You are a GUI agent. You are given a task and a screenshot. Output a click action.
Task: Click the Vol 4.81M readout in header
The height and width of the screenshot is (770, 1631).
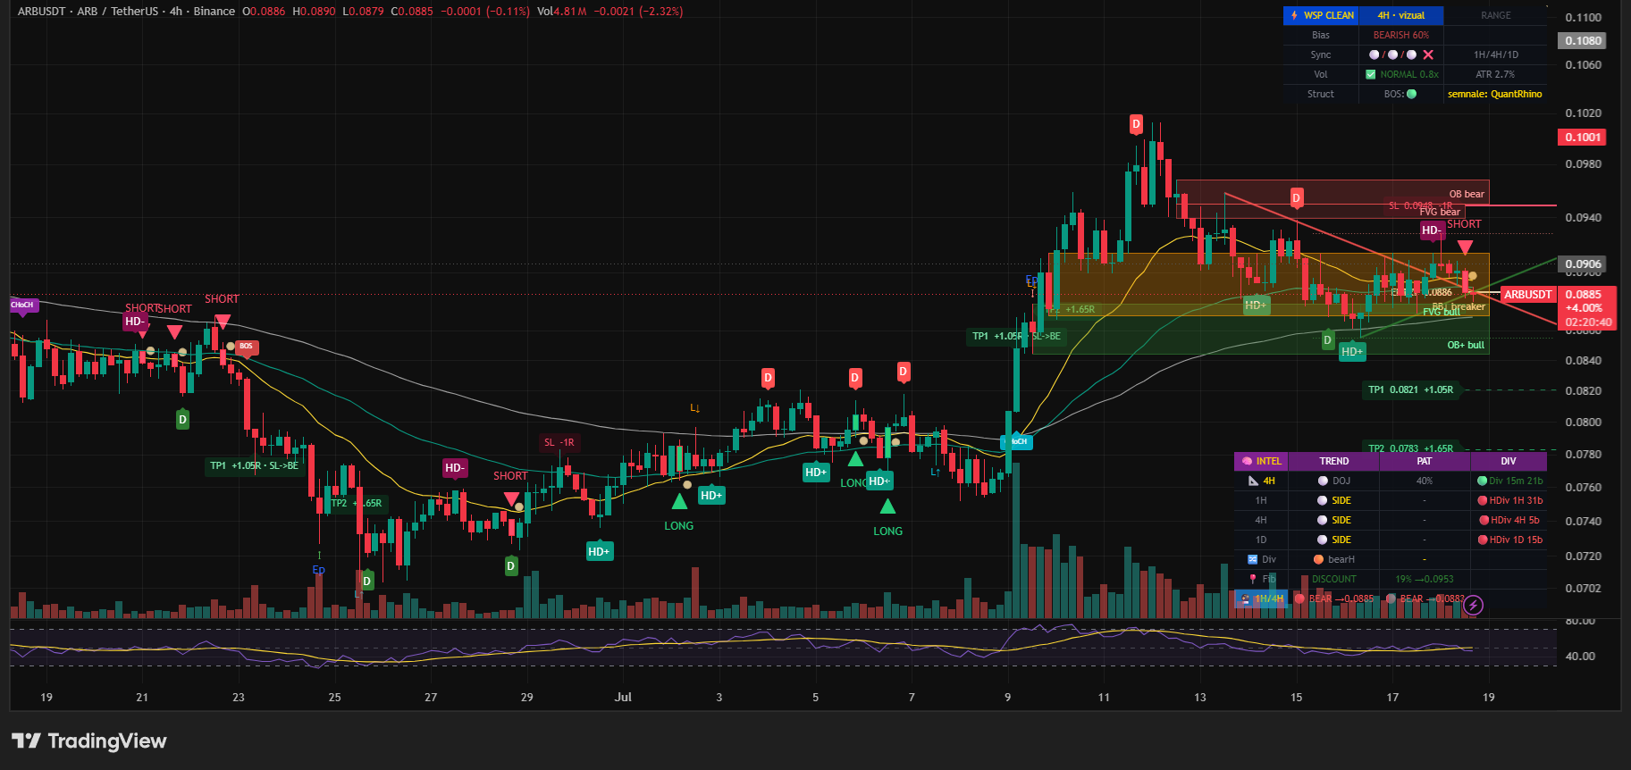[x=562, y=12]
